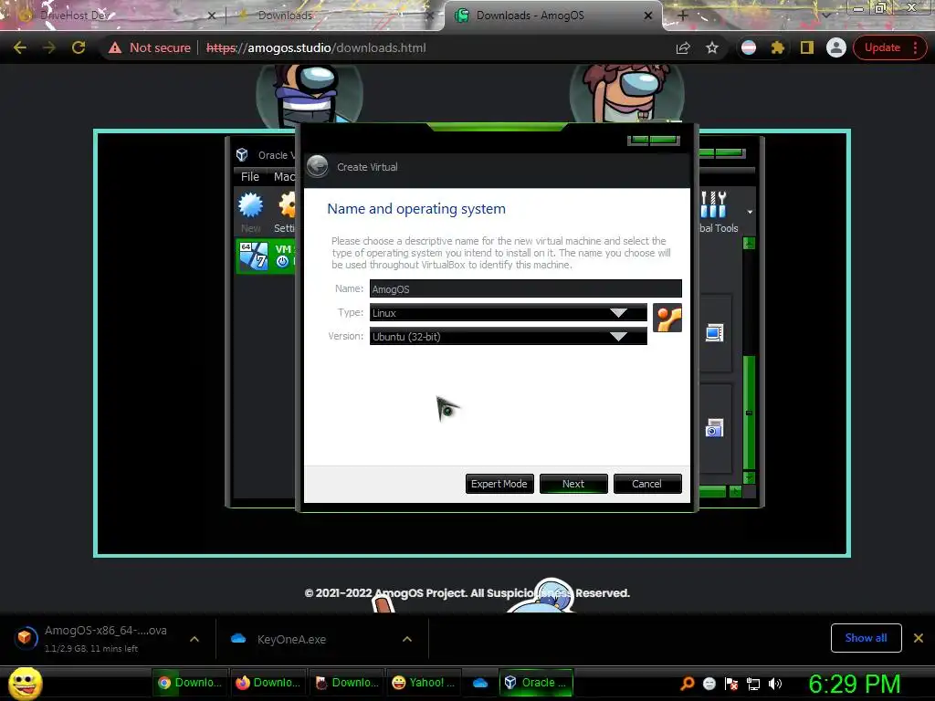
Task: Open the striped extension icon beside extensions
Action: click(x=749, y=47)
